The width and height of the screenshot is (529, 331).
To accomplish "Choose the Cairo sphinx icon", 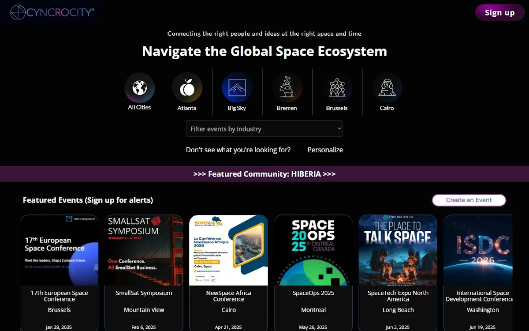I will click(x=387, y=87).
